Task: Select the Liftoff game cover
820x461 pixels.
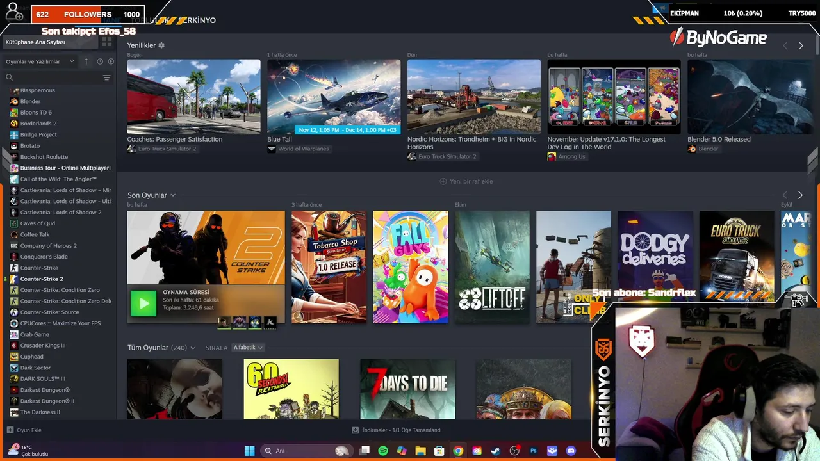Action: tap(492, 267)
